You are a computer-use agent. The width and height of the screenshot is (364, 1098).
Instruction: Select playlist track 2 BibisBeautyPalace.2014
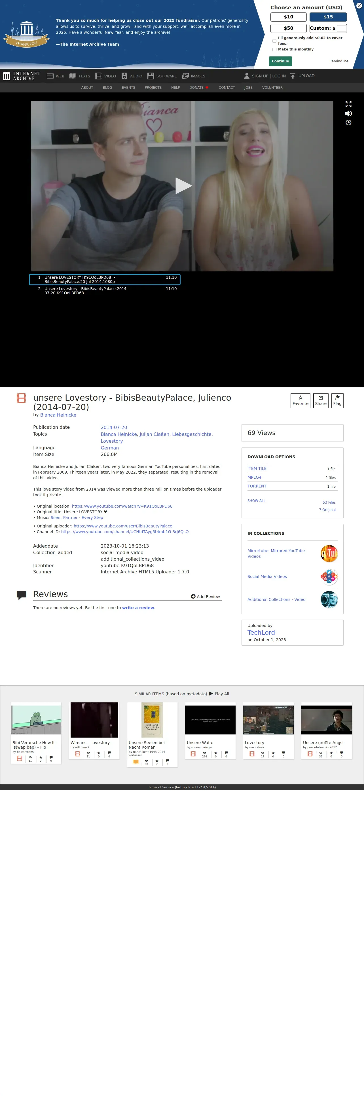(105, 291)
